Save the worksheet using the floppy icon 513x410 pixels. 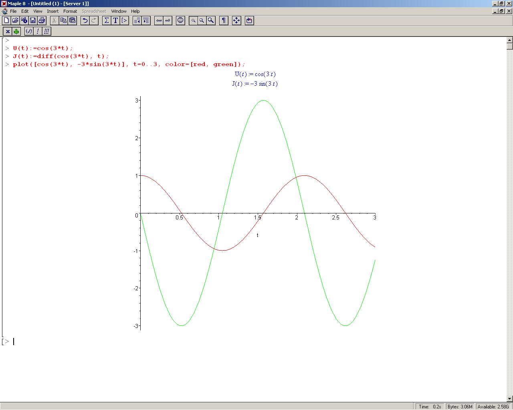click(33, 20)
